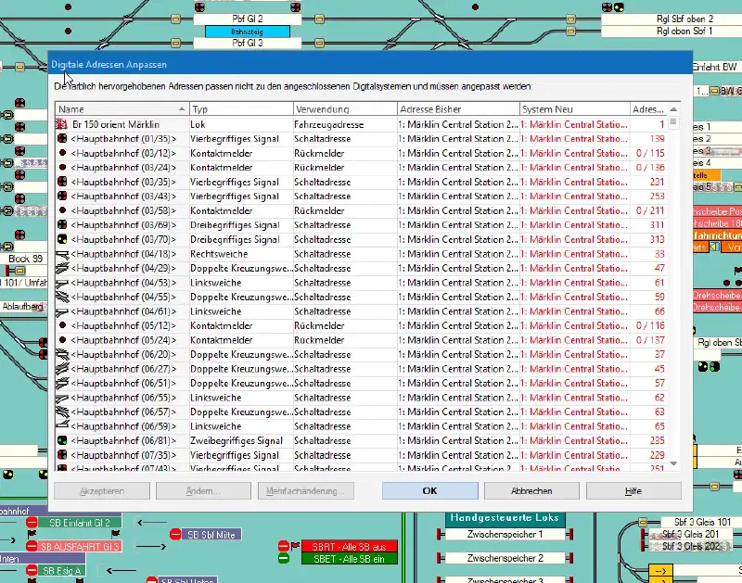Sort by Adresse Bisher column header
The image size is (742, 583).
[458, 109]
